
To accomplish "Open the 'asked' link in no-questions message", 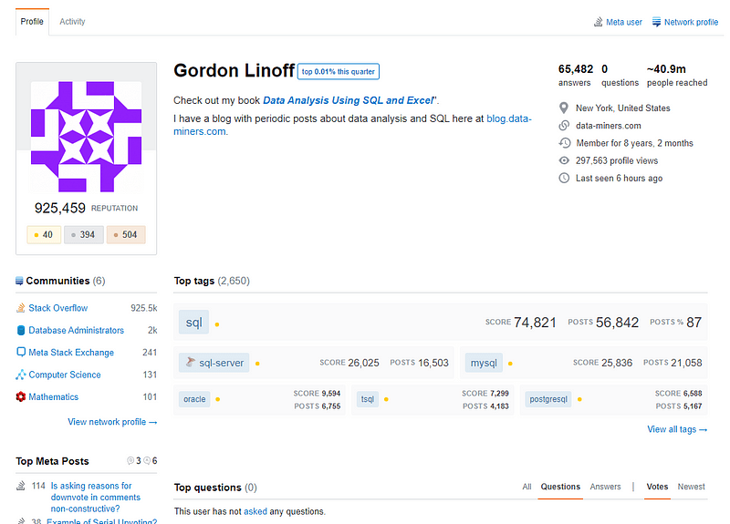I will [255, 511].
